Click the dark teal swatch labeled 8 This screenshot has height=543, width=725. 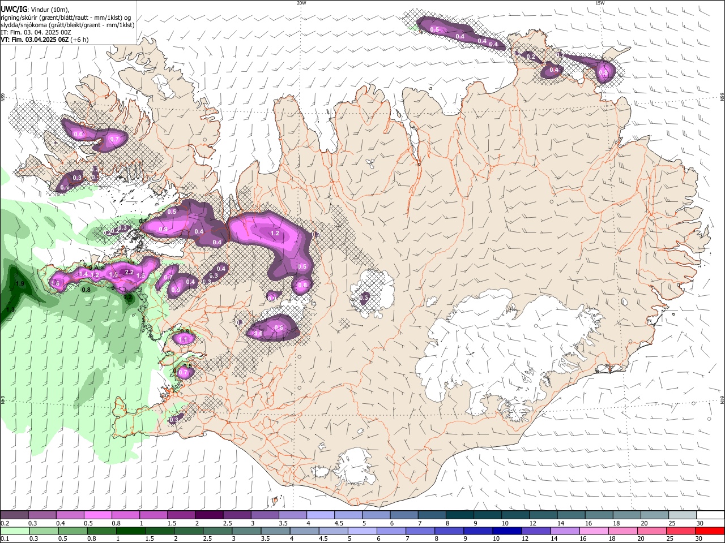click(x=461, y=515)
